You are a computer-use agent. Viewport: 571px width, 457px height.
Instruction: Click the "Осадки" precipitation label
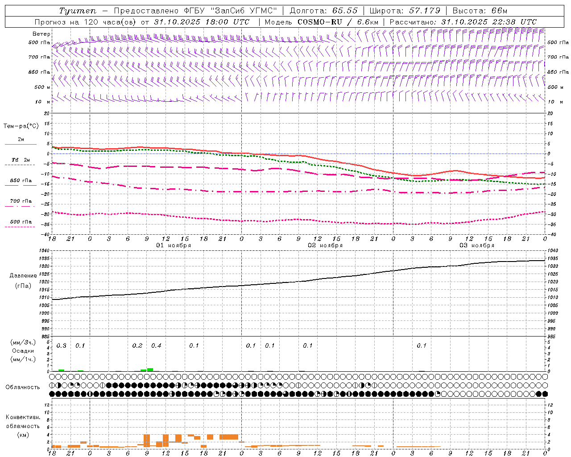tap(23, 351)
